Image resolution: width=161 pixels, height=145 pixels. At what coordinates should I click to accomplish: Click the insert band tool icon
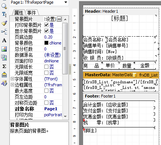tap(4, 32)
